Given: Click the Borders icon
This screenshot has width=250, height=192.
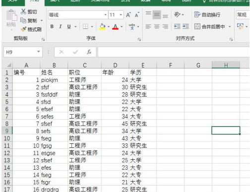Looking at the screenshot, I should click(x=85, y=26).
